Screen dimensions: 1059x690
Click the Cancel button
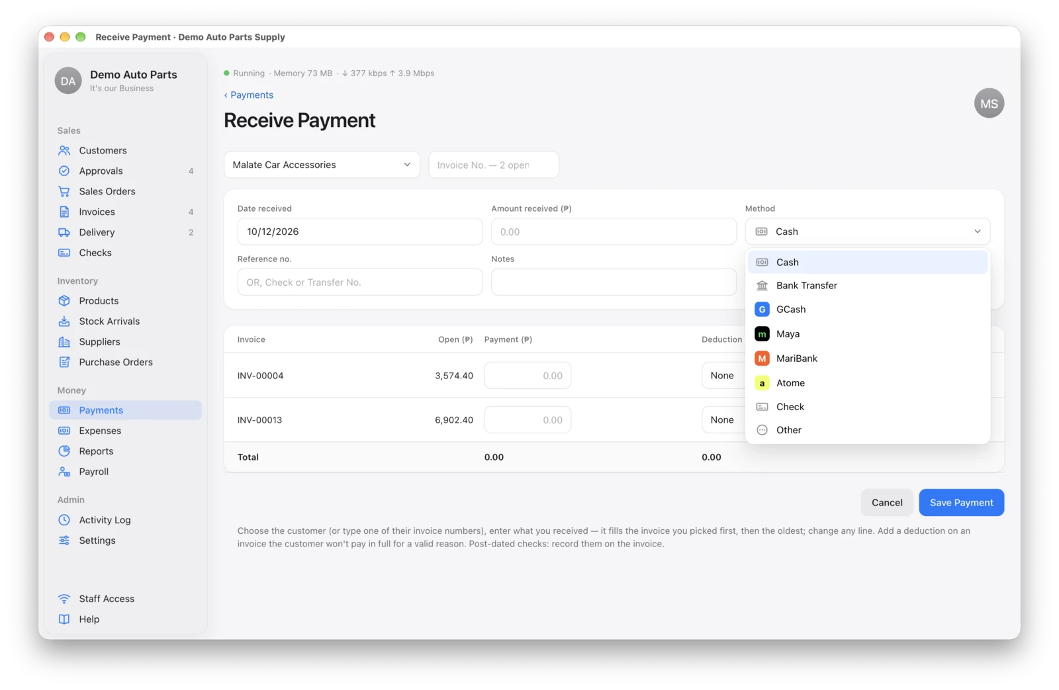tap(887, 503)
